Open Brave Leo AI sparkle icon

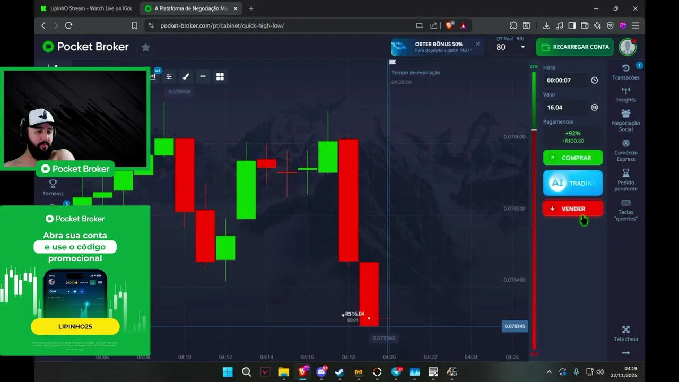[x=597, y=25]
